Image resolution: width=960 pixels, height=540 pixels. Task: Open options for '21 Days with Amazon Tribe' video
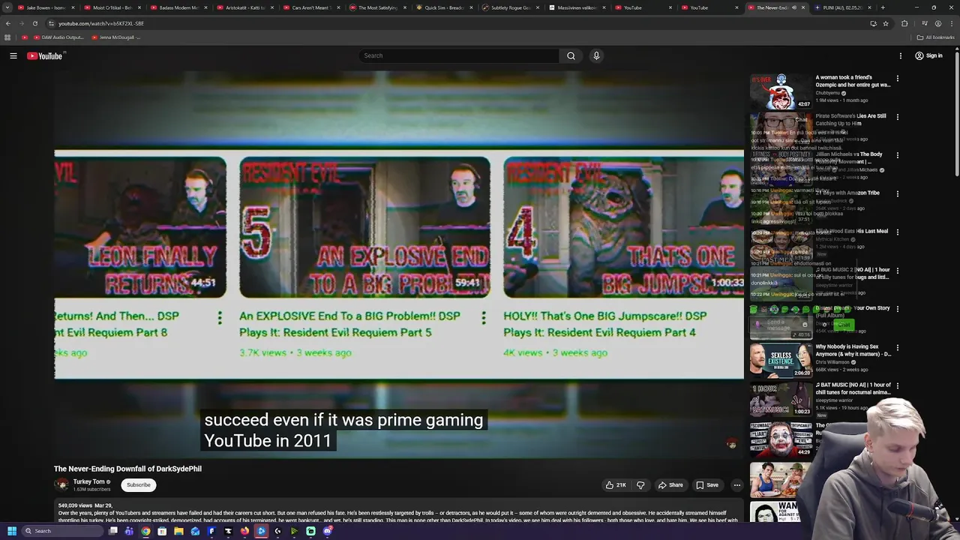(897, 193)
